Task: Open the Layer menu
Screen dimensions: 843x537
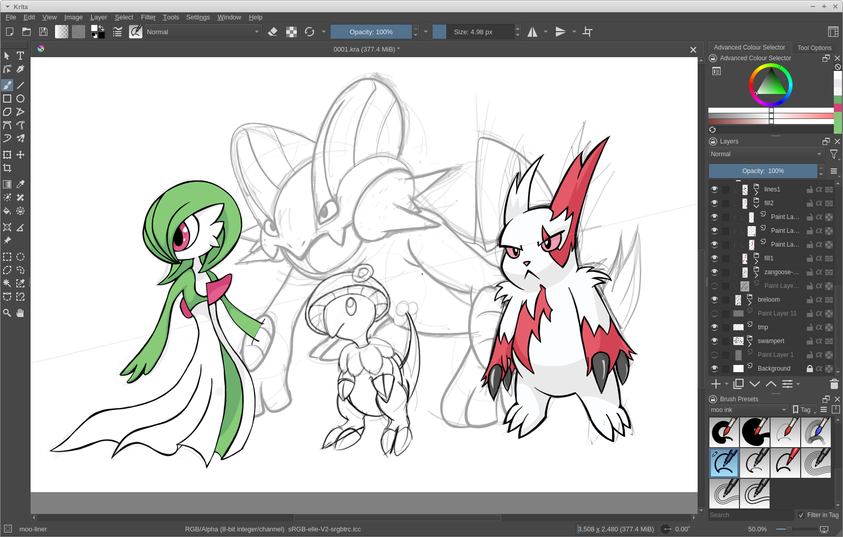Action: (98, 17)
